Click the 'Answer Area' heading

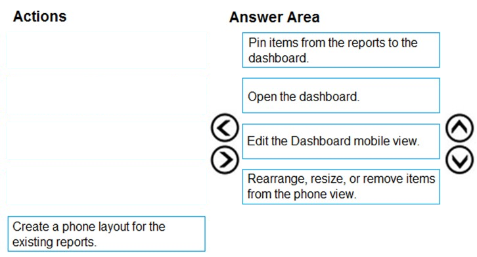pyautogui.click(x=275, y=17)
